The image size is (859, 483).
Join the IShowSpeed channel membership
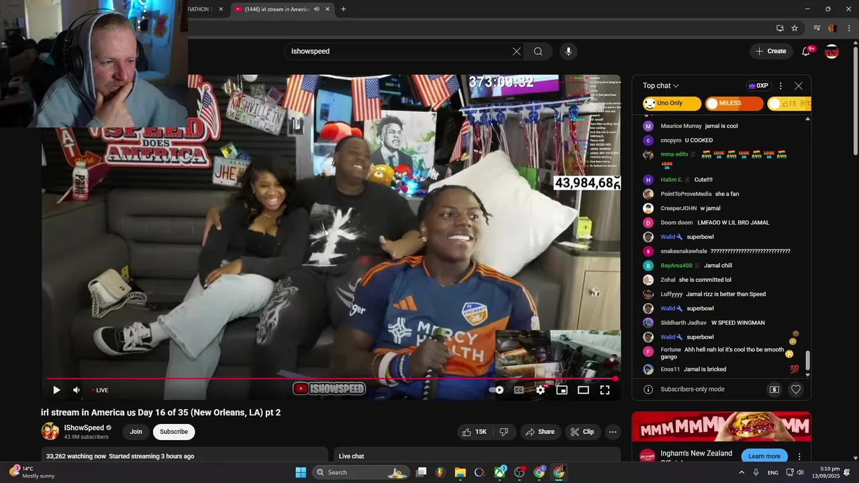(136, 432)
